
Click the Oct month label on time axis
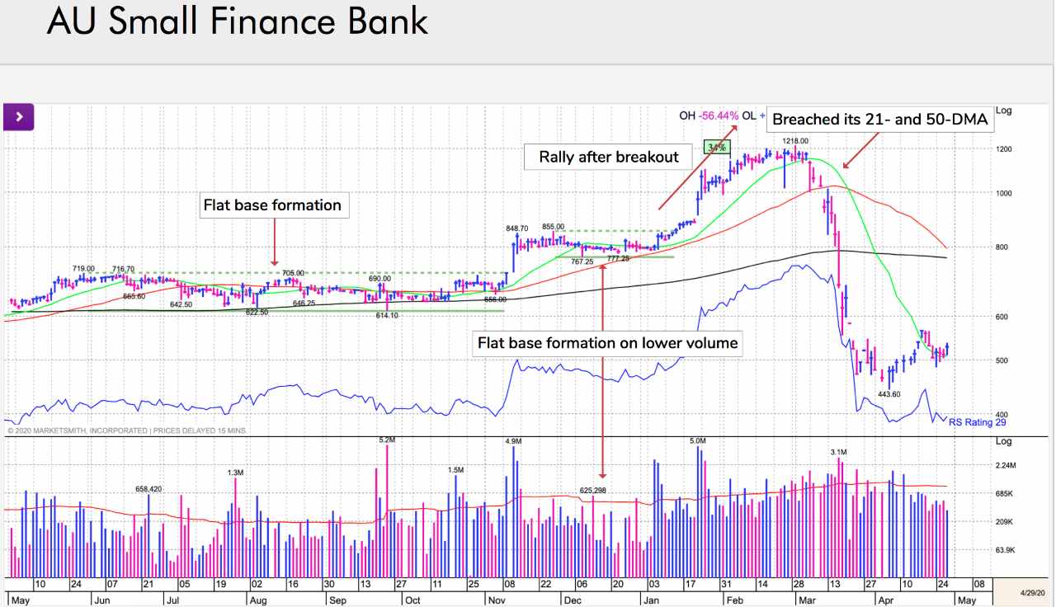click(413, 600)
